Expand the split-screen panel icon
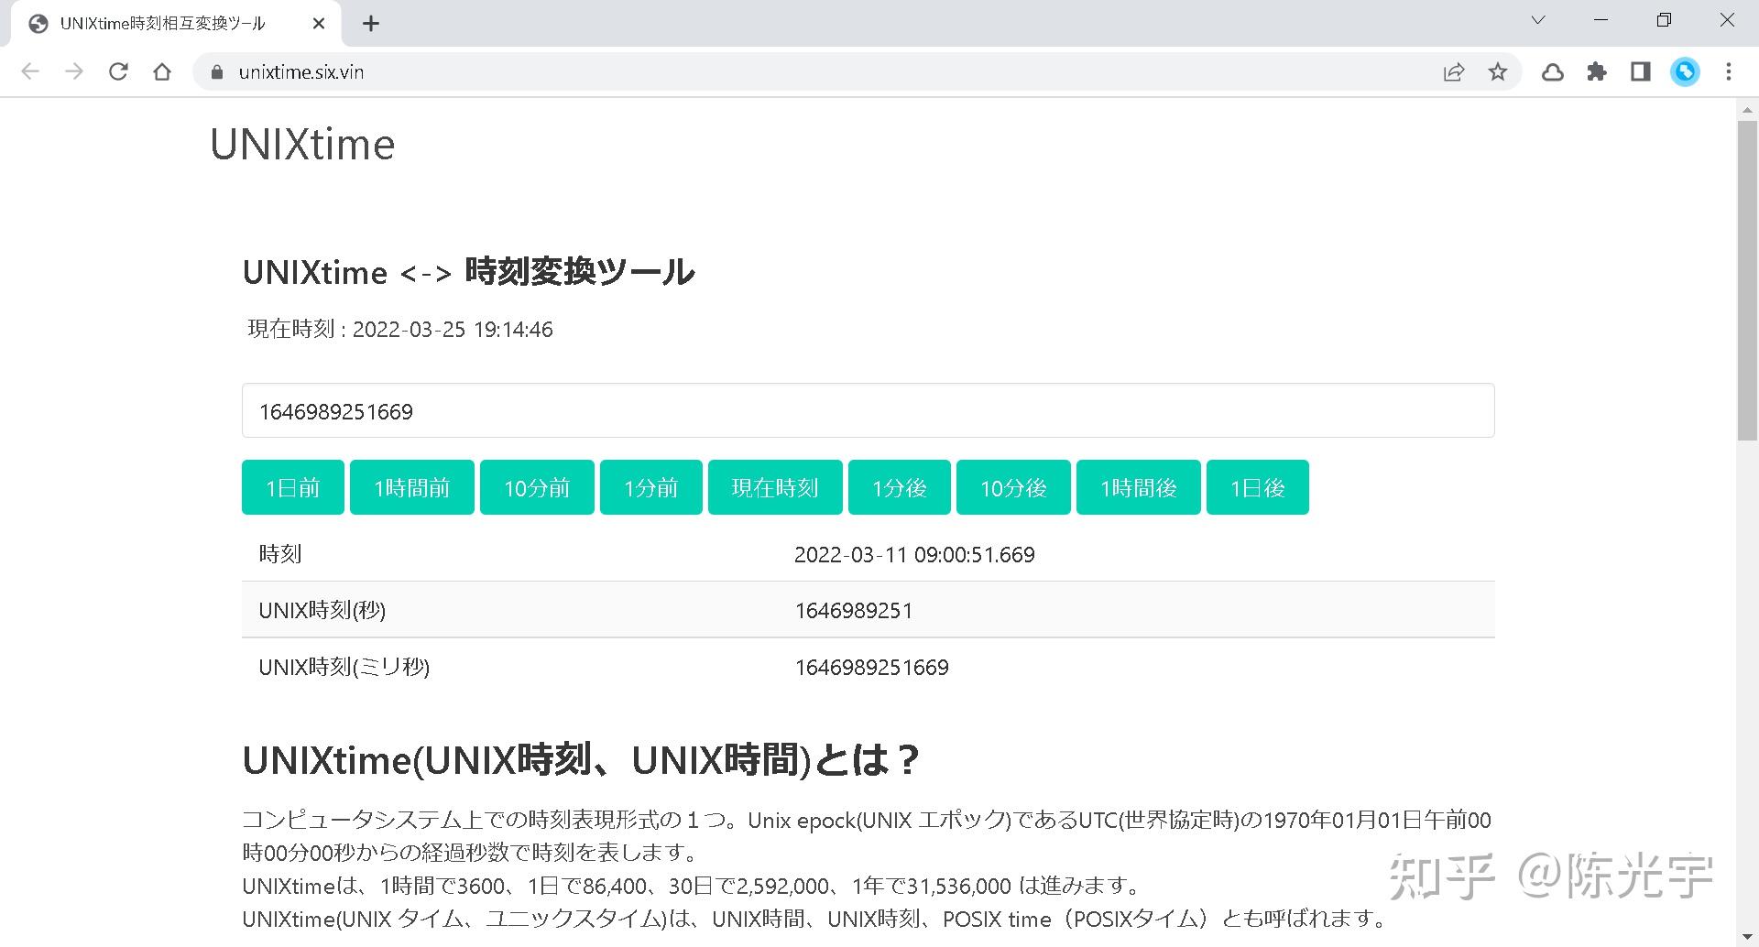1759x947 pixels. [1640, 71]
